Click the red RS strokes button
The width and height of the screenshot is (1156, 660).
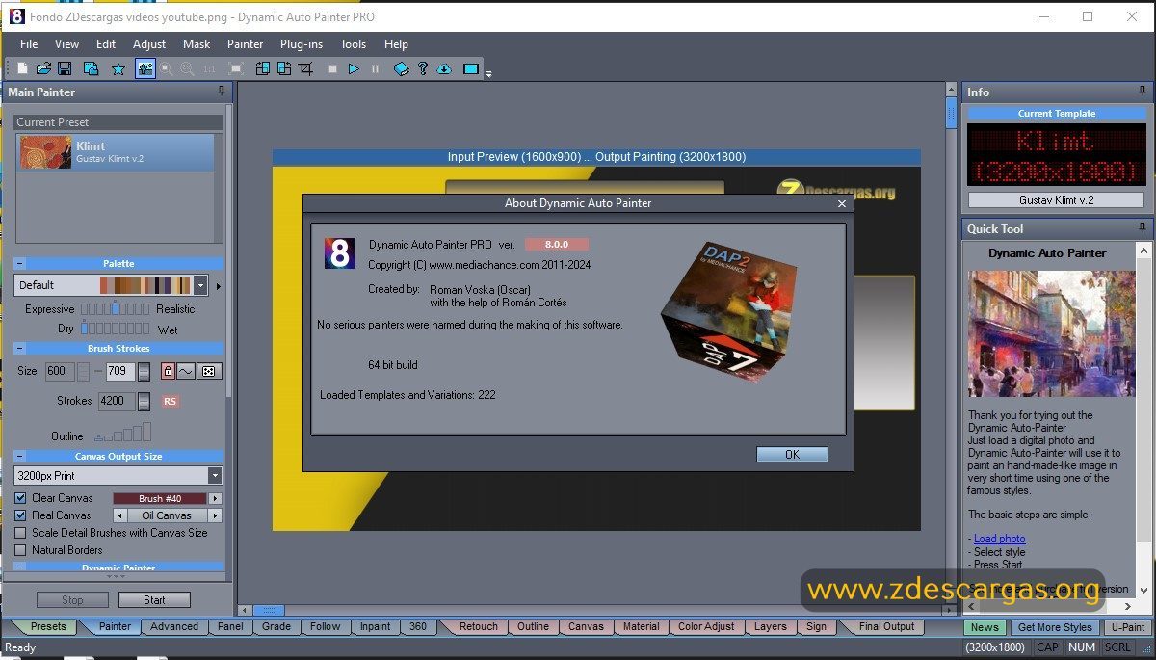(170, 401)
